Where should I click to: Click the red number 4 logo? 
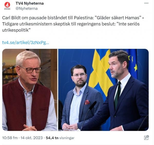7,5
